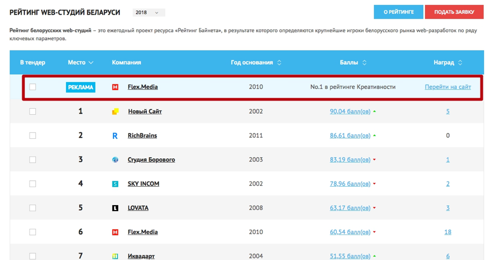Viewport: 497px width, 260px height.
Task: Tick the tender checkbox in place 6 Flex.Media row
Action: (33, 232)
